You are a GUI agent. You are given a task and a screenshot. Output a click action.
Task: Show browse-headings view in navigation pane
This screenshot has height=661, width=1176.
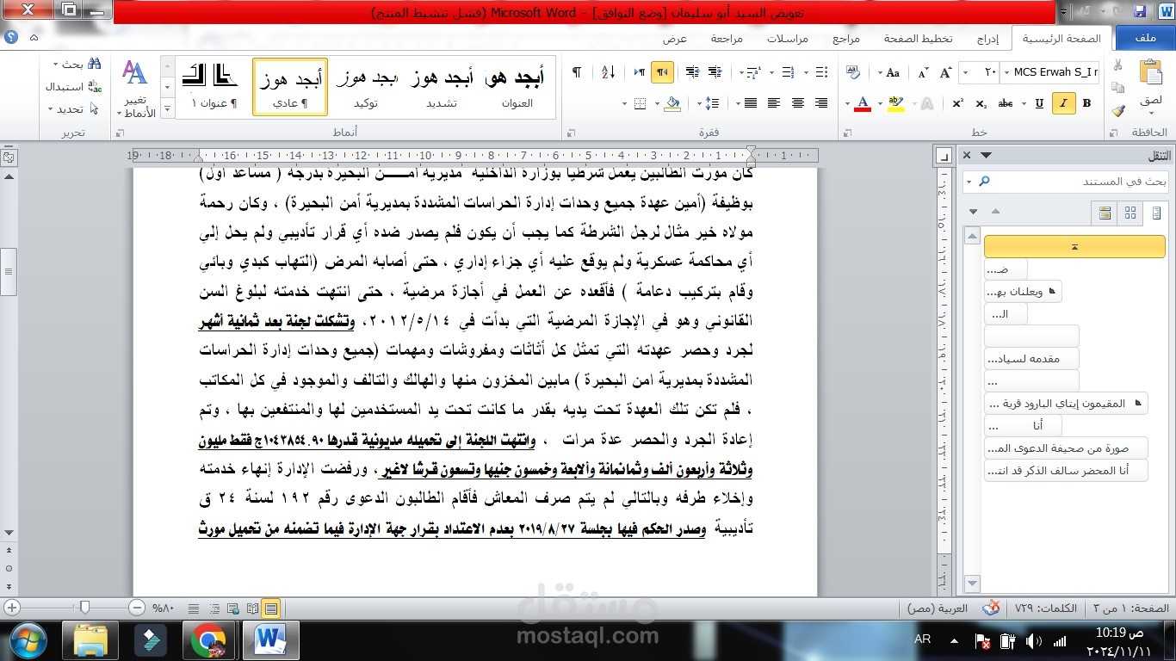click(1155, 213)
